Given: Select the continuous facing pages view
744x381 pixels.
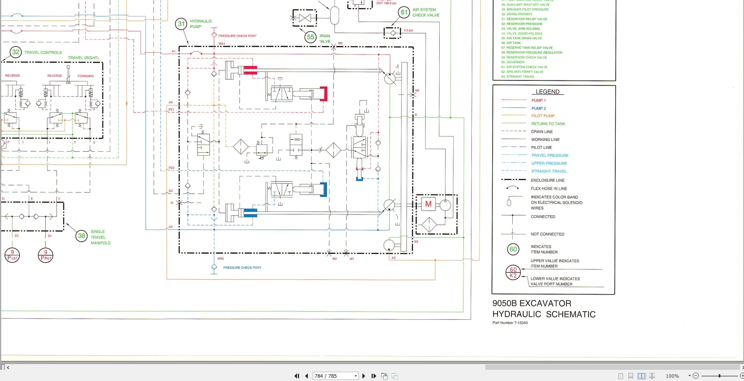Looking at the screenshot, I should (x=653, y=376).
